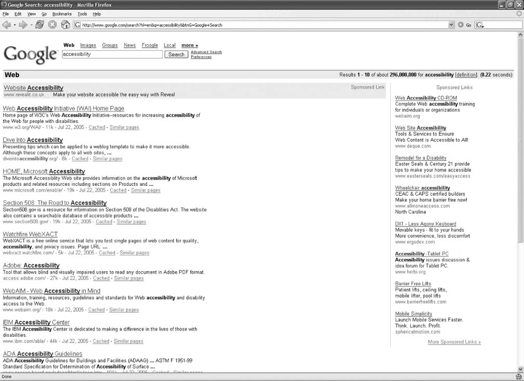Open the 'ADA Accessibility Guidelines' result

point(43,354)
